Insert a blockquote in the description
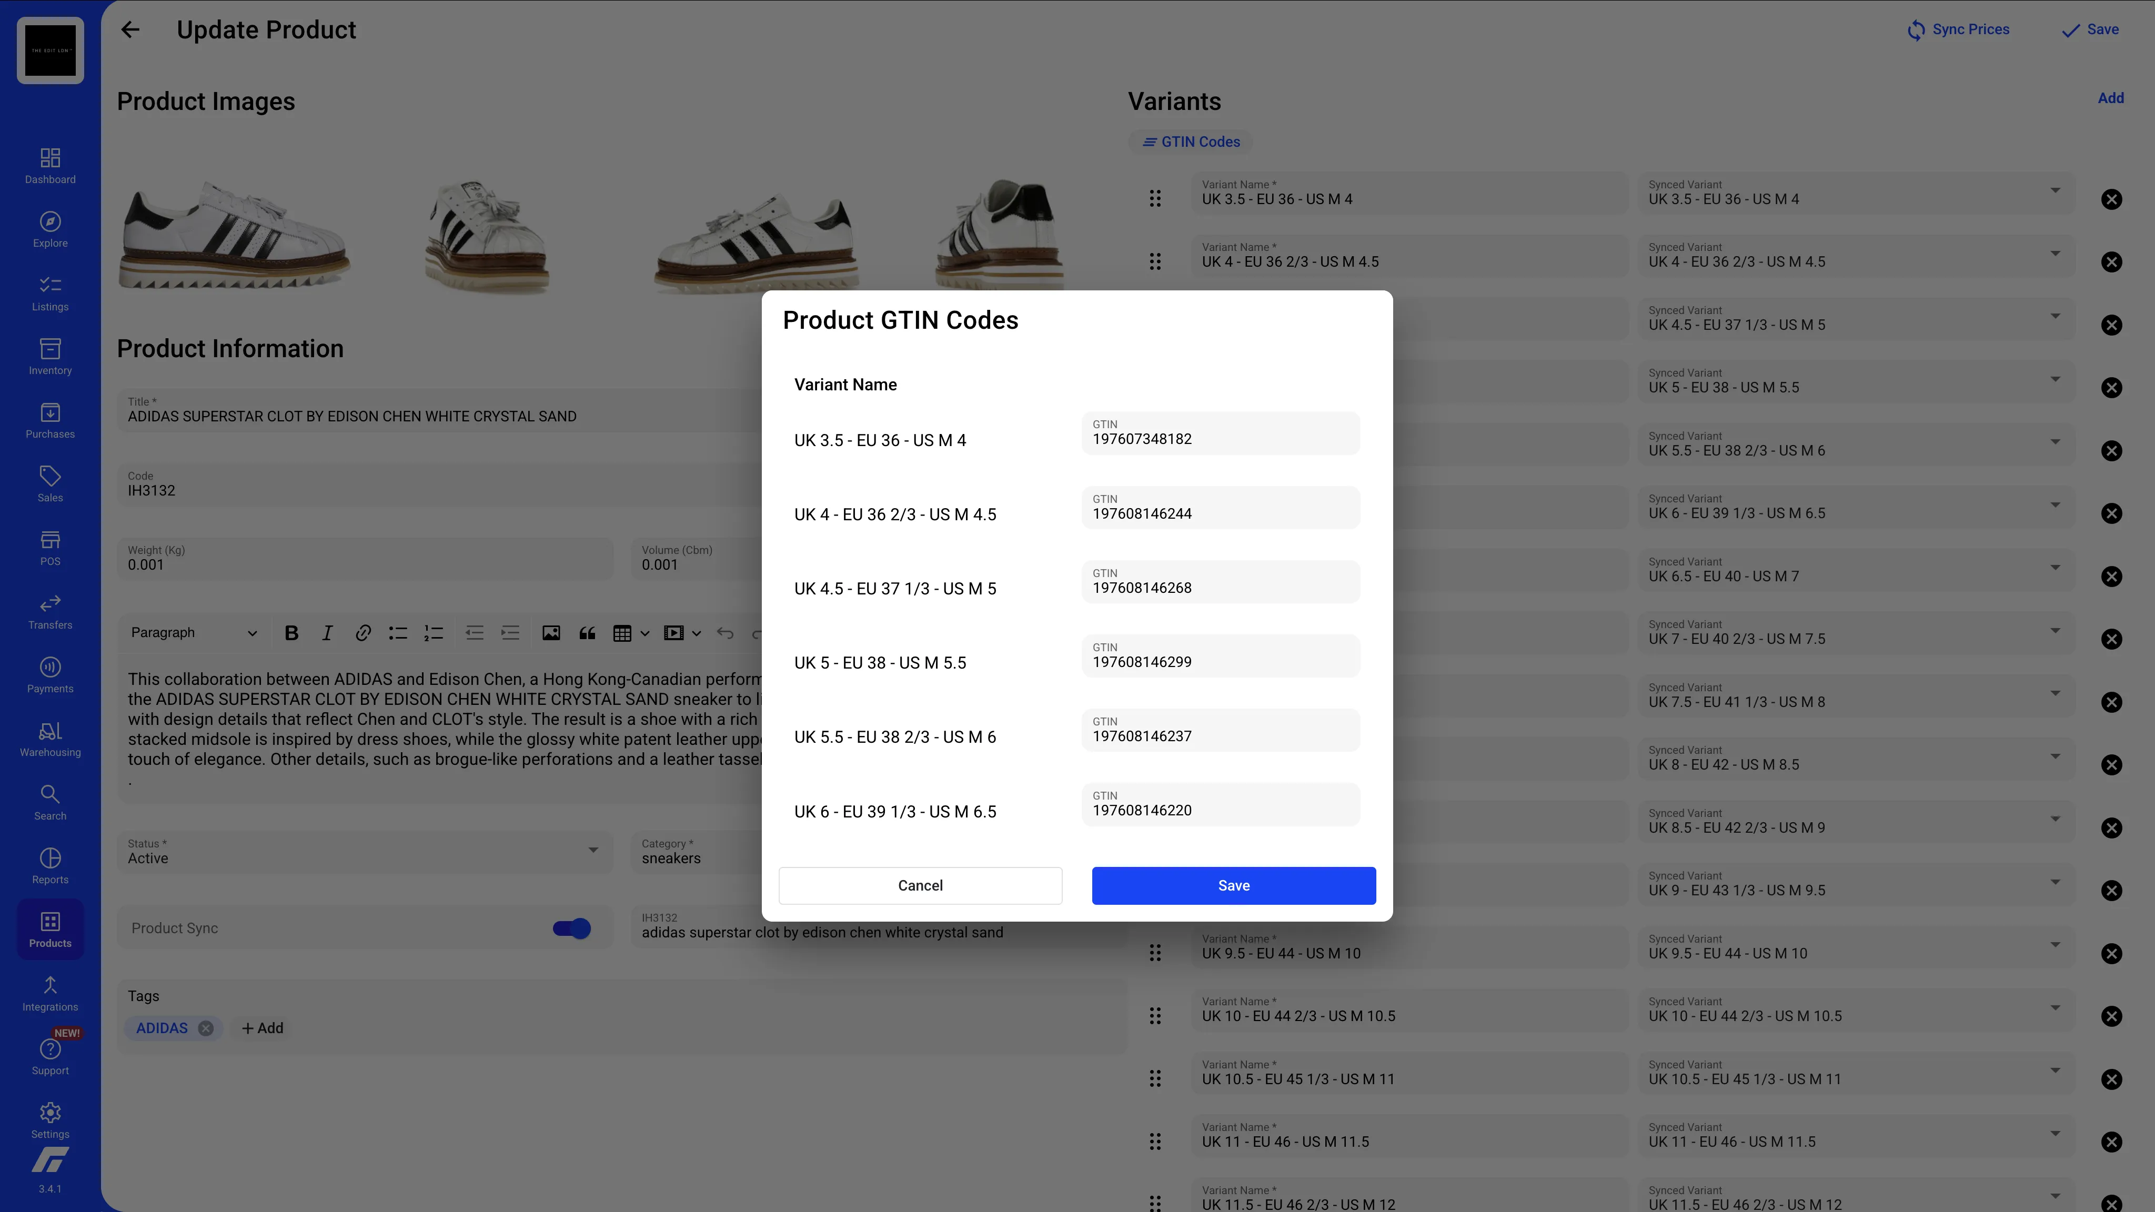Screen dimensions: 2155x1212 pos(587,632)
